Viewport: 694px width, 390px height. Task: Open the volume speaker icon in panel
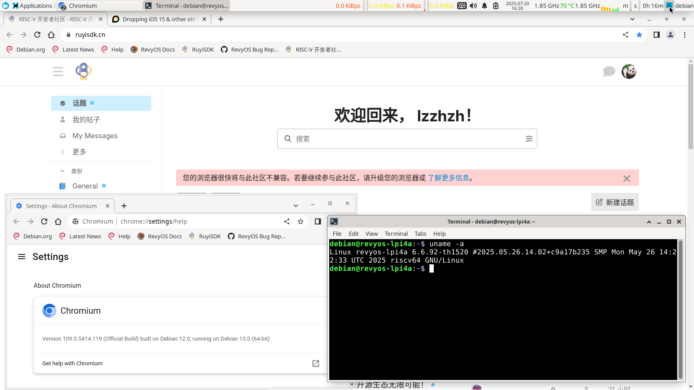(473, 6)
